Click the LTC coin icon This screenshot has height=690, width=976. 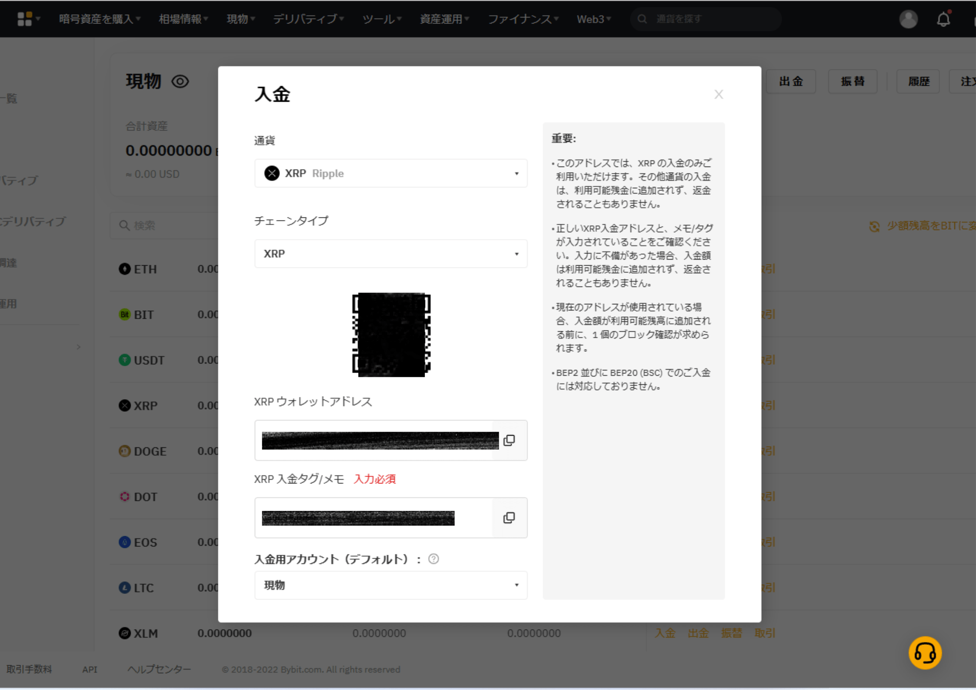pos(125,587)
